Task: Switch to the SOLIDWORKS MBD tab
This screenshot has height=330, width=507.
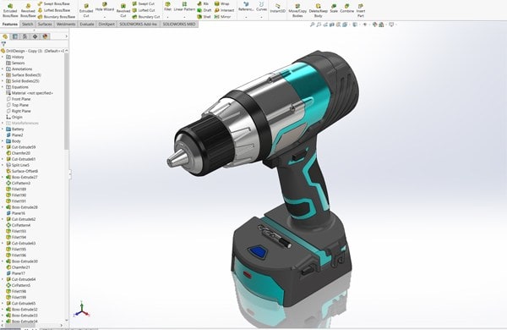Action: pos(179,25)
